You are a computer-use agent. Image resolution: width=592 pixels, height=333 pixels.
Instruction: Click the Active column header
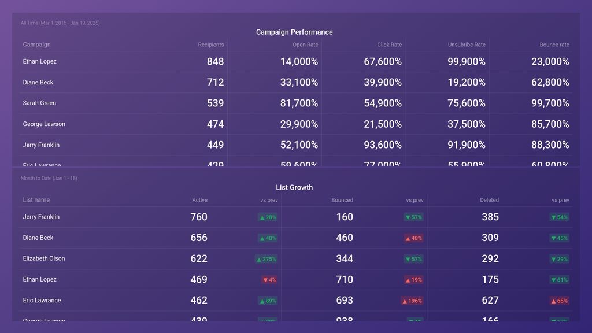pyautogui.click(x=199, y=200)
